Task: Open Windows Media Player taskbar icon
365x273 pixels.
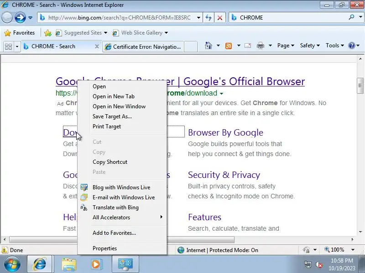Action: pyautogui.click(x=96, y=264)
